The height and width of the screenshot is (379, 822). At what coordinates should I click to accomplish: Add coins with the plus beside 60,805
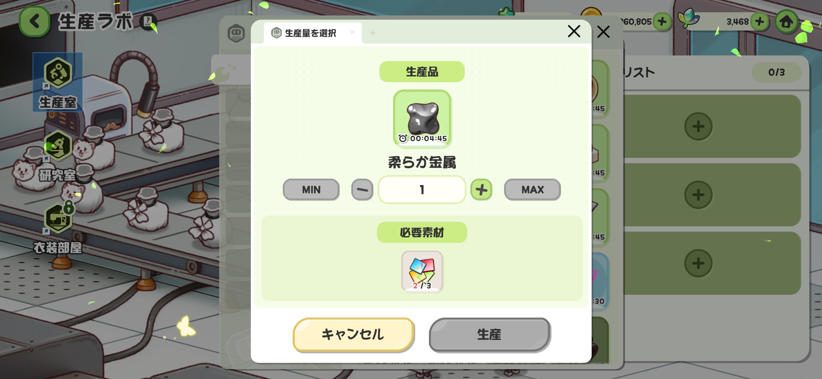662,22
